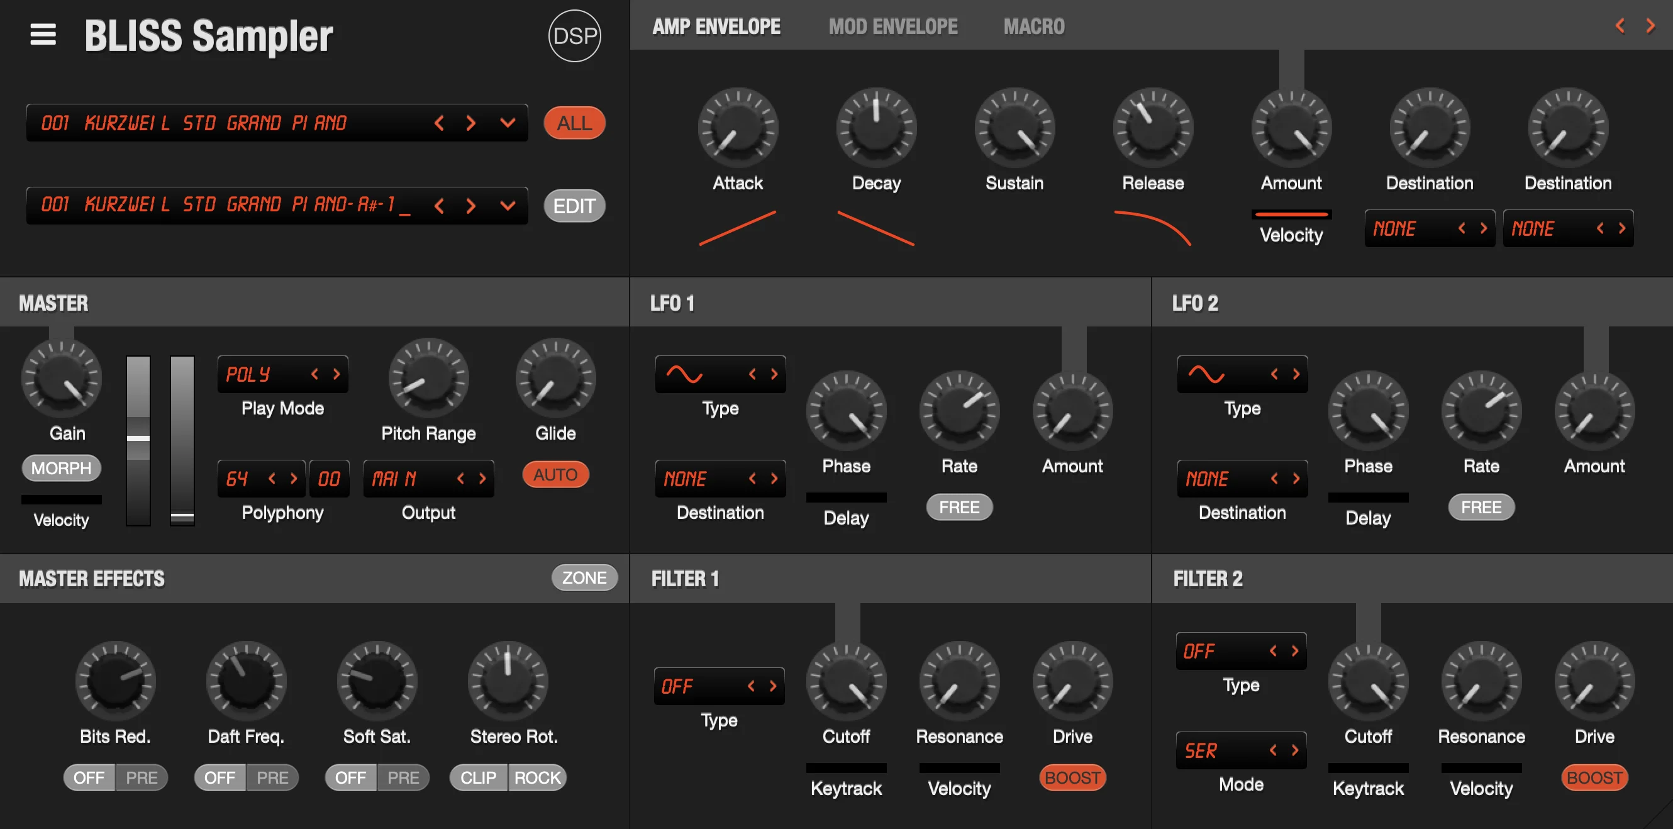Click the Filter 2 Keytrack slider bar
This screenshot has height=829, width=1673.
(1369, 768)
